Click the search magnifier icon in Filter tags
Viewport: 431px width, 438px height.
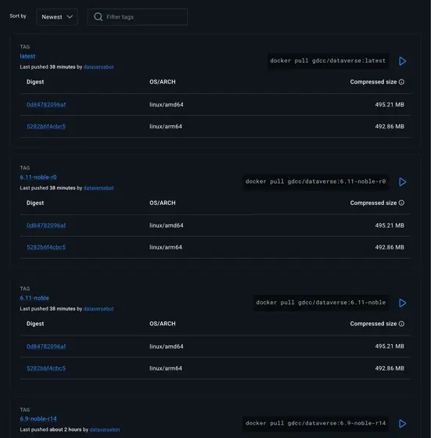click(x=98, y=17)
